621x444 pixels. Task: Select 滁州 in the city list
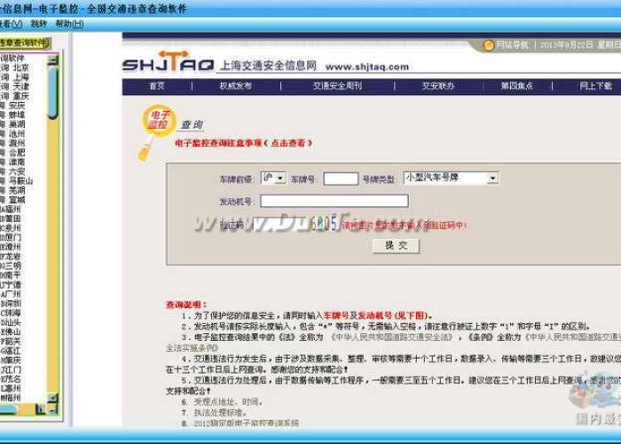pos(17,143)
